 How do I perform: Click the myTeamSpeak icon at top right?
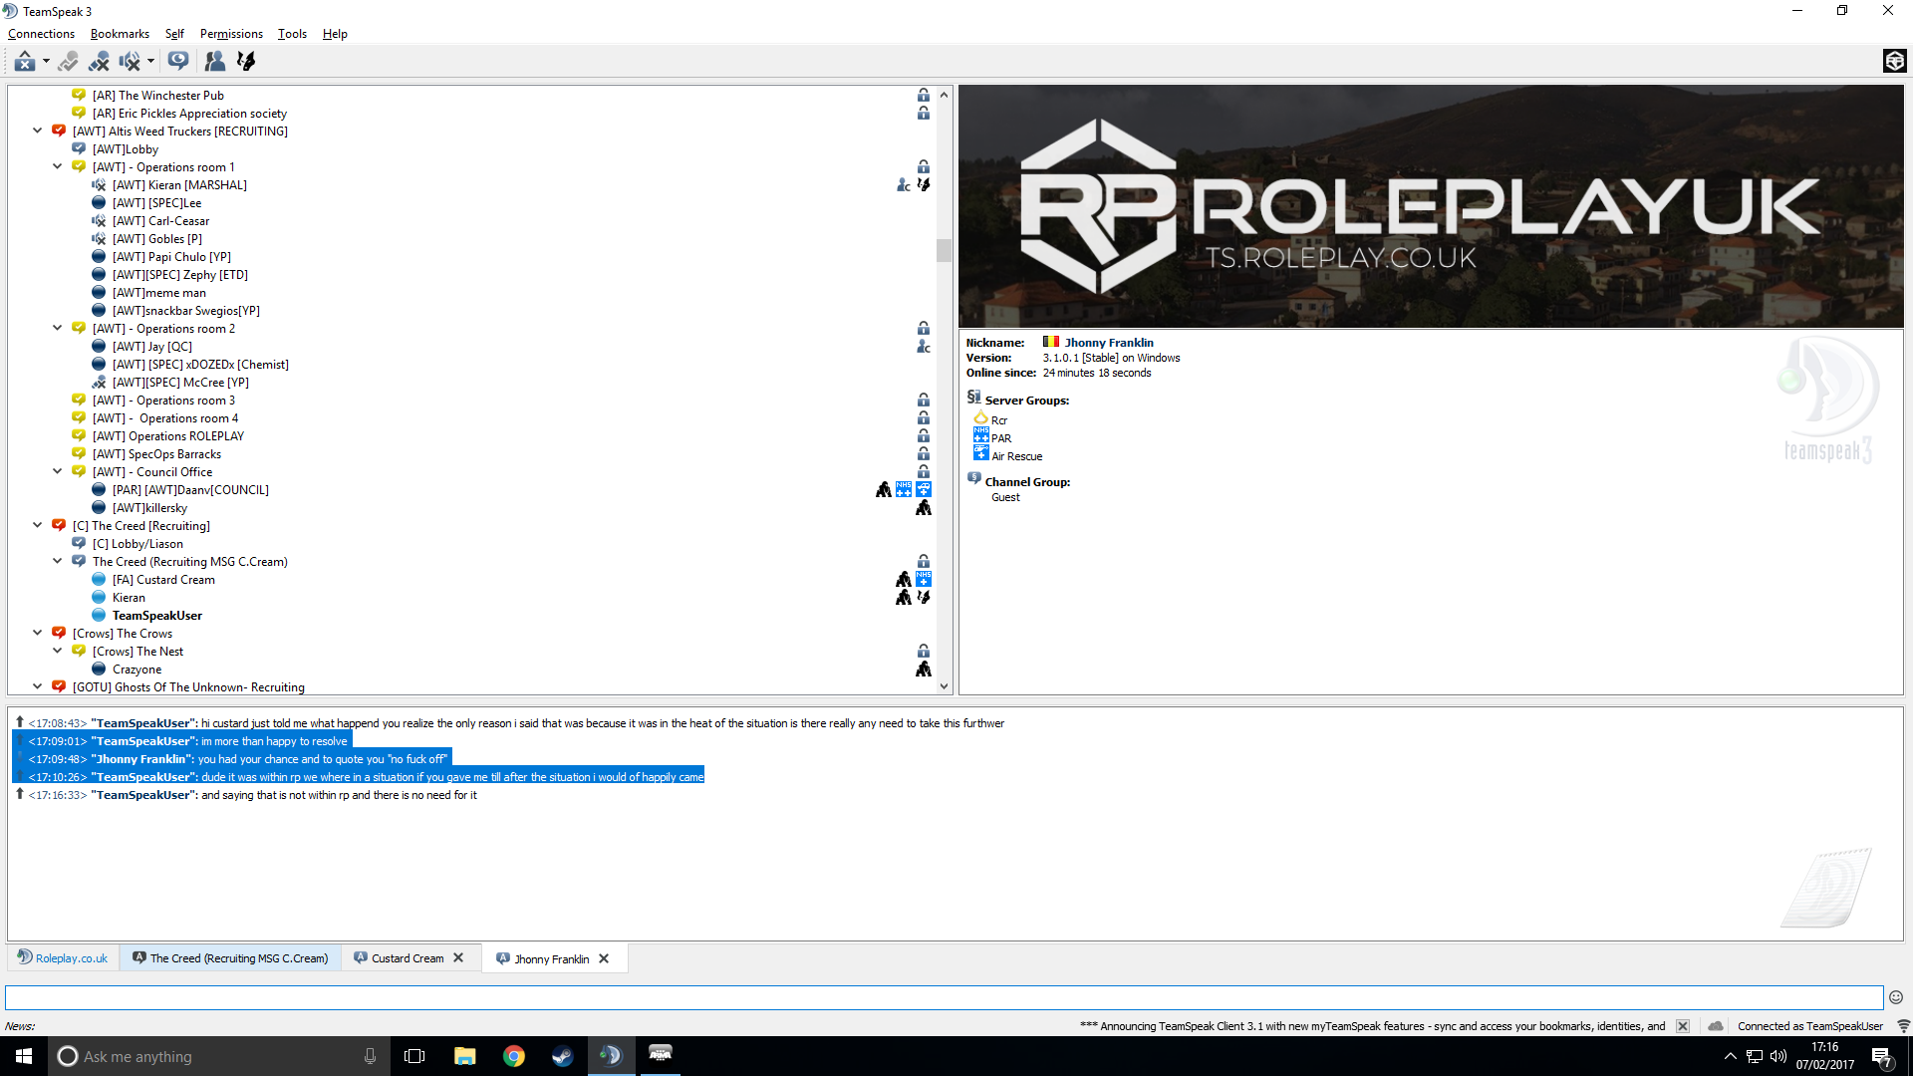pyautogui.click(x=1894, y=62)
